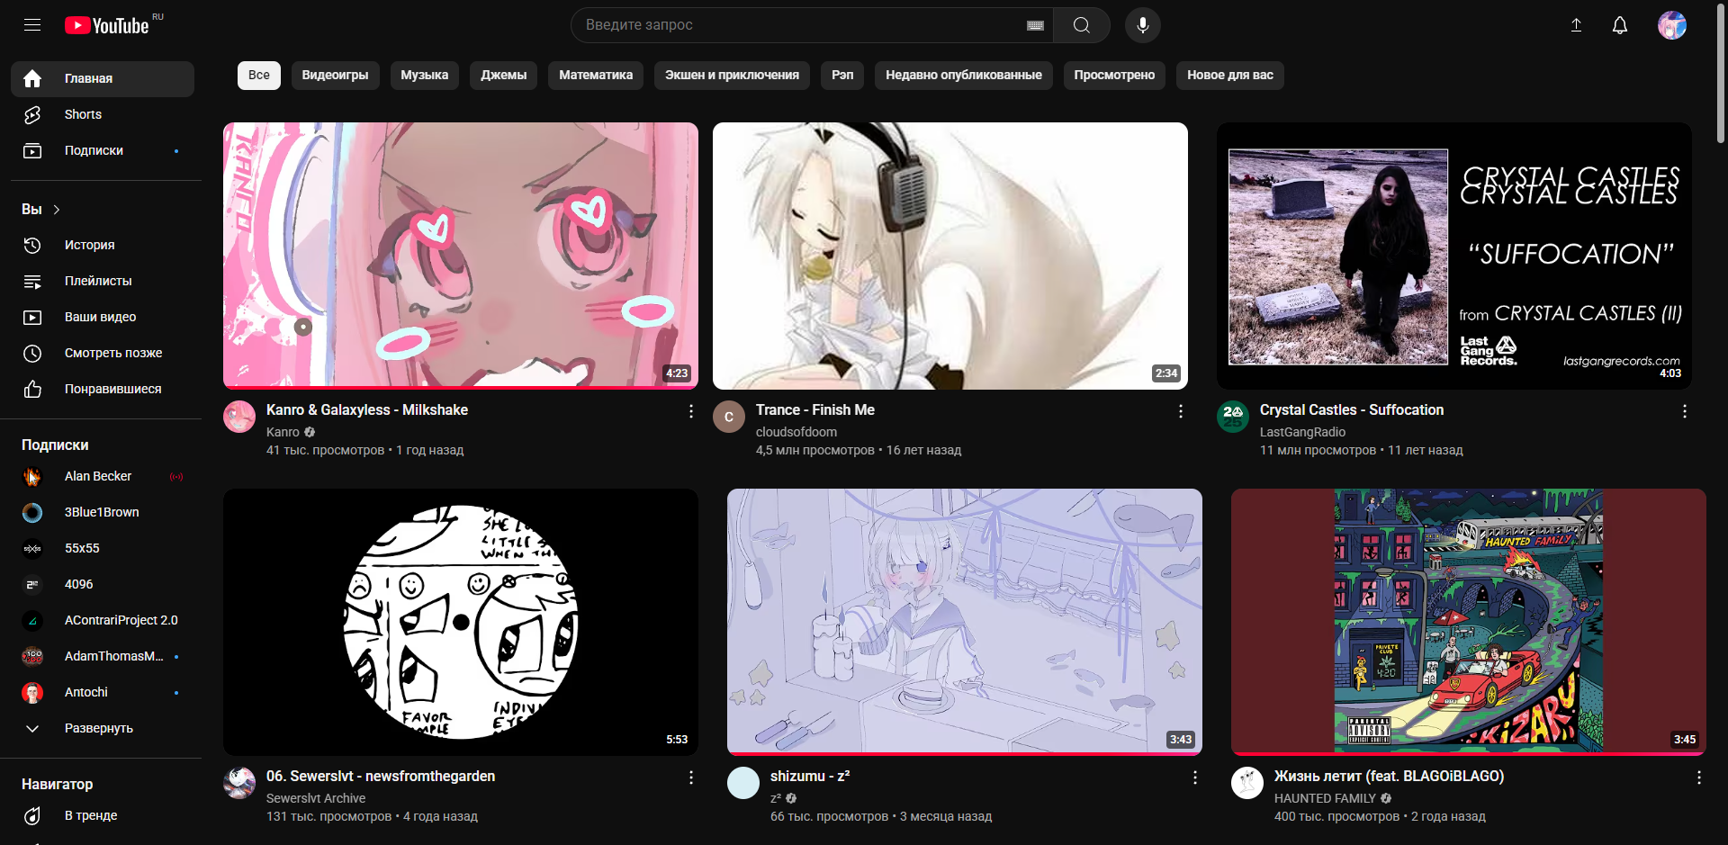Select the Рэп filter chip
Image resolution: width=1728 pixels, height=845 pixels.
click(x=842, y=75)
